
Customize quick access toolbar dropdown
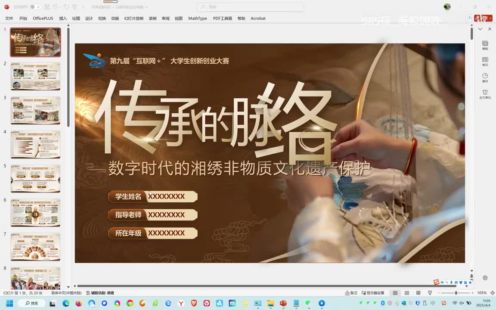(x=84, y=6)
